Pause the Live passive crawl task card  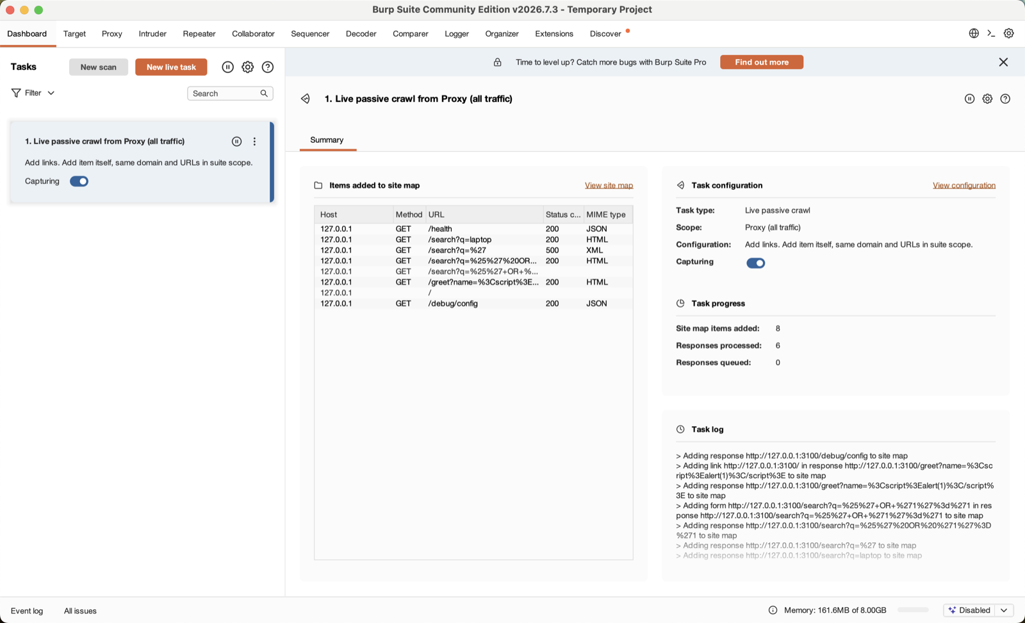pos(236,142)
